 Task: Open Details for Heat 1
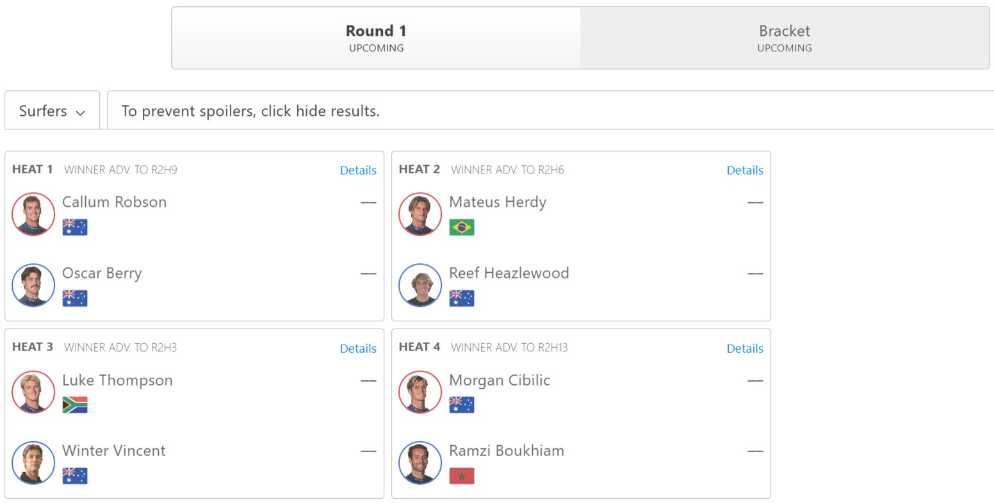coord(358,170)
